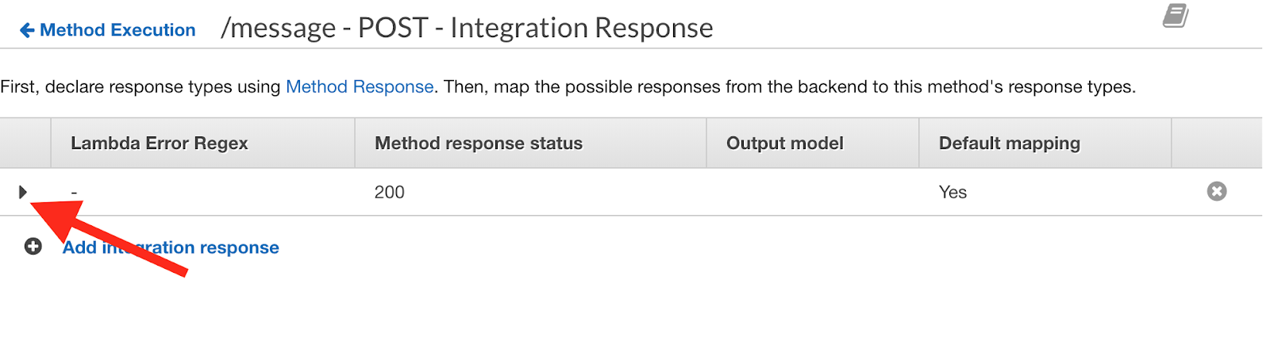Click the dash in Lambda Error Regex cell
The height and width of the screenshot is (341, 1270).
coord(74,192)
